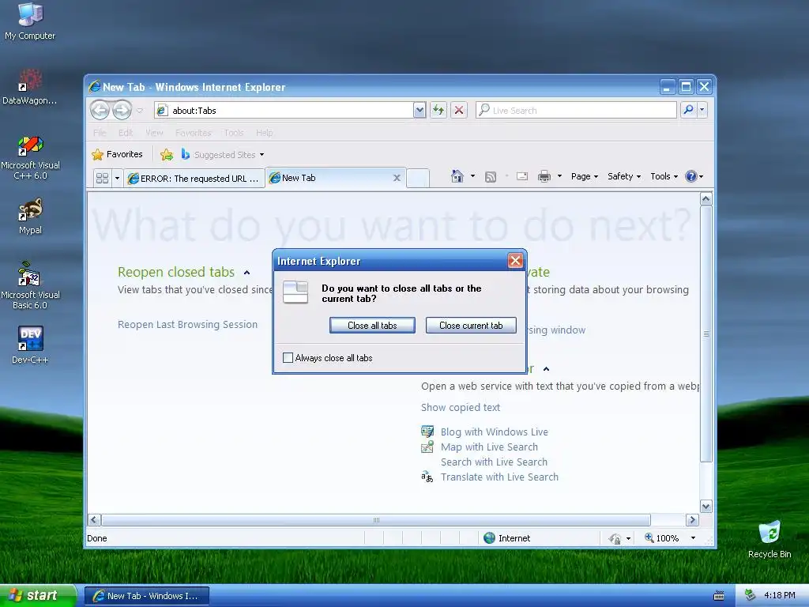Open a blank new tab button
The width and height of the screenshot is (809, 607).
417,178
